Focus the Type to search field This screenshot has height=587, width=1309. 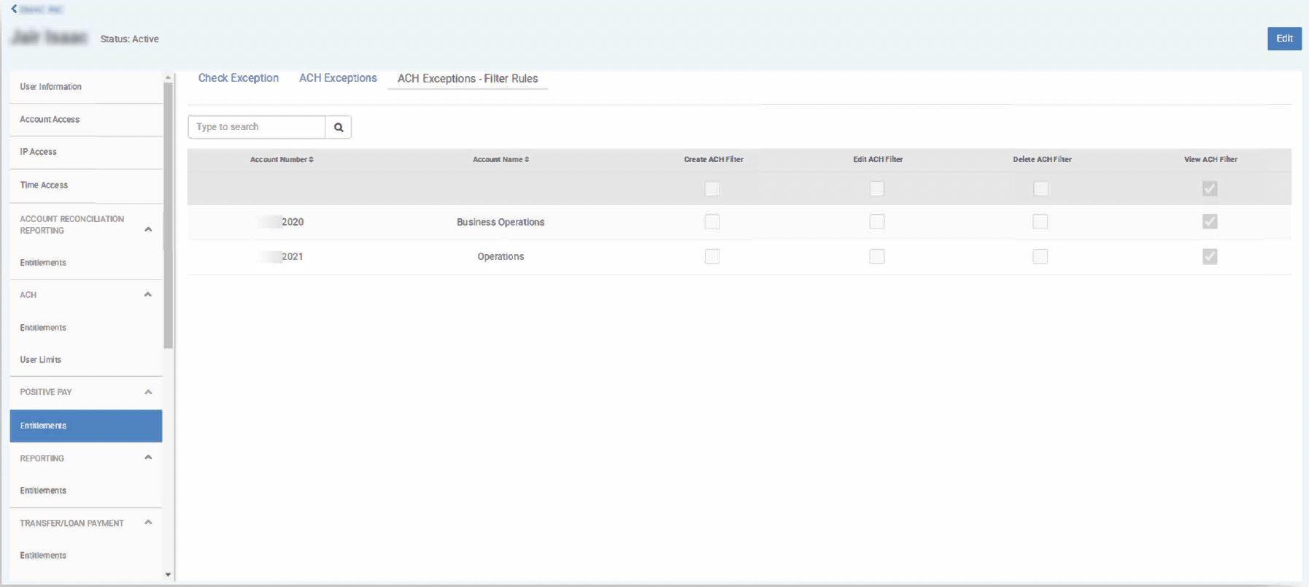coord(256,127)
